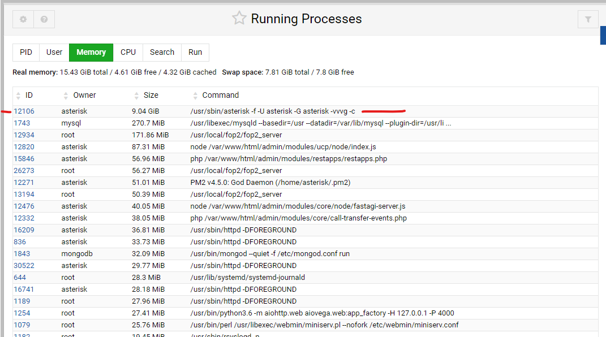Viewport: 606px width, 337px height.
Task: Click the filter funnel icon
Action: pyautogui.click(x=588, y=19)
